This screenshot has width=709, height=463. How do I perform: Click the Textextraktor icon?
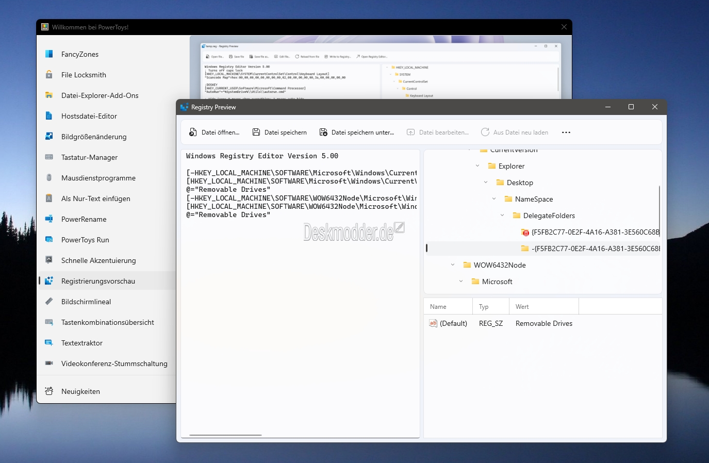[x=49, y=342]
